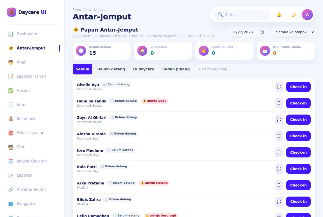Click the Laporan Harian memo icon

(11, 76)
